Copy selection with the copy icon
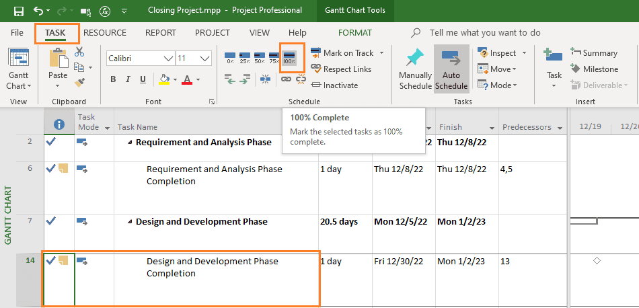 [x=79, y=67]
